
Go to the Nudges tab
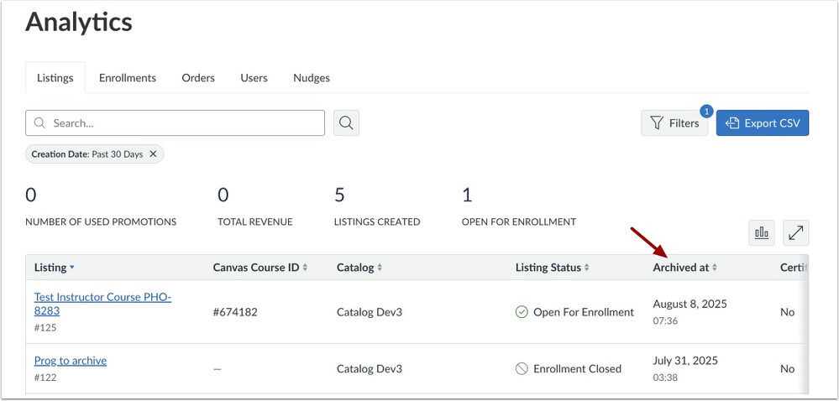pos(312,78)
